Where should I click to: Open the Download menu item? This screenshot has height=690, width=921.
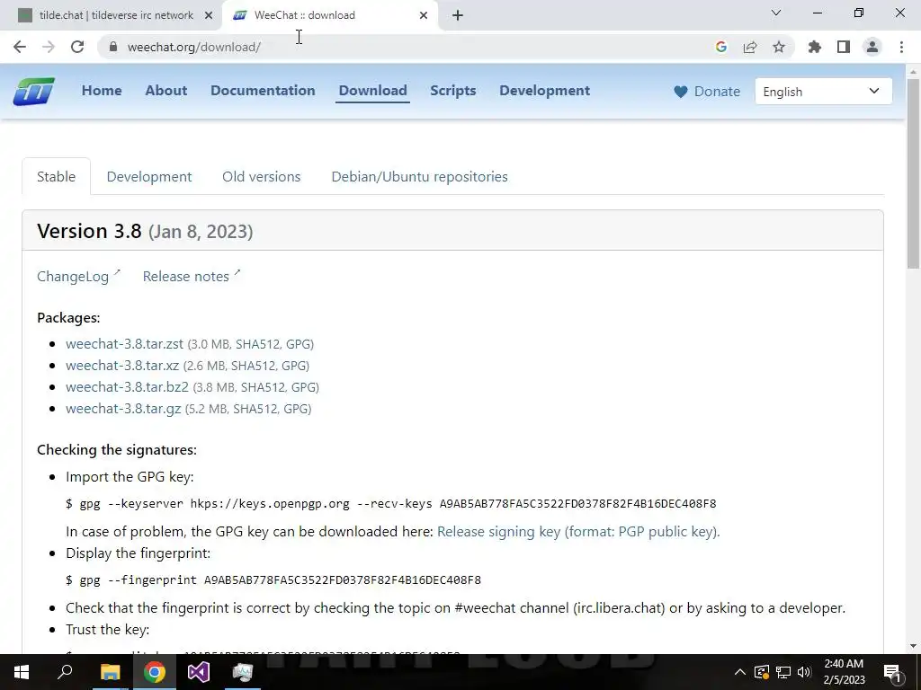tap(373, 91)
